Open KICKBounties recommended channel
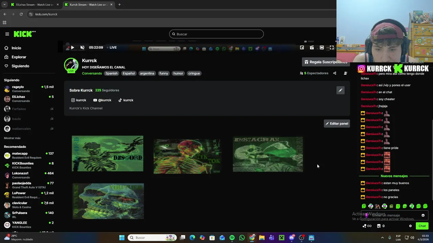Image resolution: width=433 pixels, height=243 pixels. [29, 165]
